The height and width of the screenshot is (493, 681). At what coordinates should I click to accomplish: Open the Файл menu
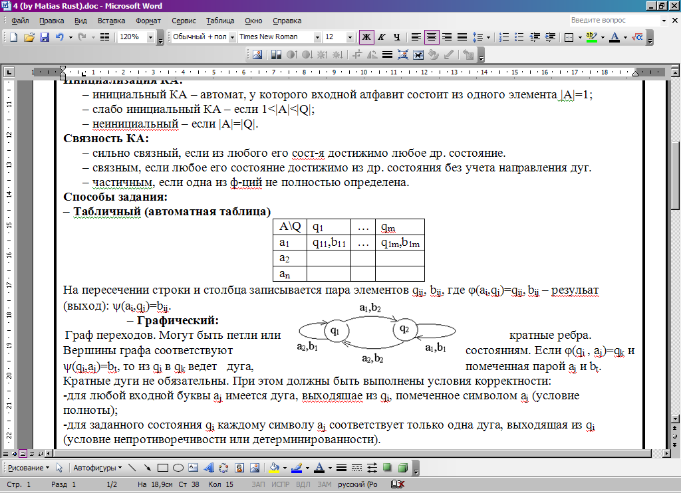pyautogui.click(x=20, y=21)
